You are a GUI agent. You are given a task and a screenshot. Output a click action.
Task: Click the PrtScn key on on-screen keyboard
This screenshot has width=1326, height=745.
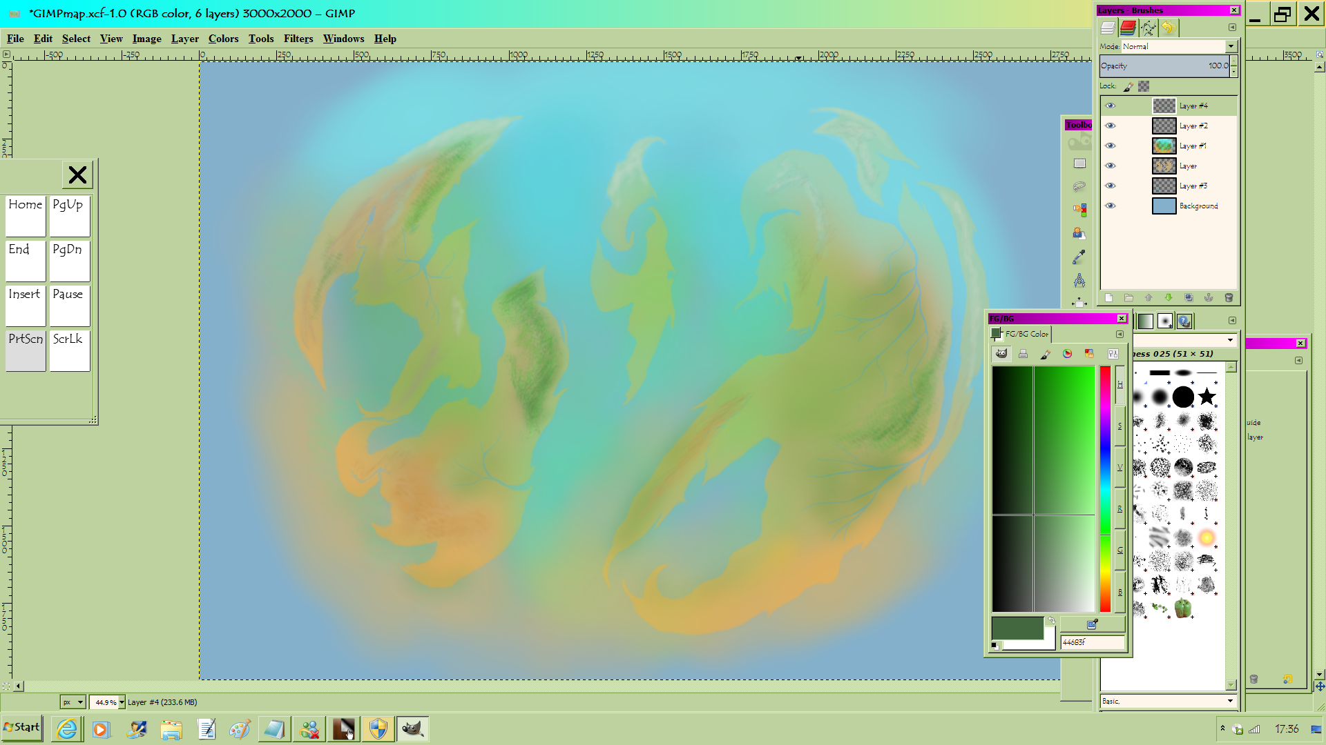(x=26, y=351)
